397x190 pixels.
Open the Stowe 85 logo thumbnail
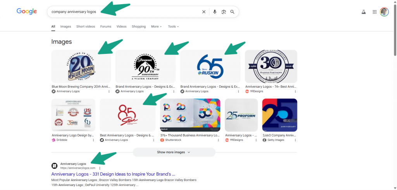pyautogui.click(x=128, y=115)
